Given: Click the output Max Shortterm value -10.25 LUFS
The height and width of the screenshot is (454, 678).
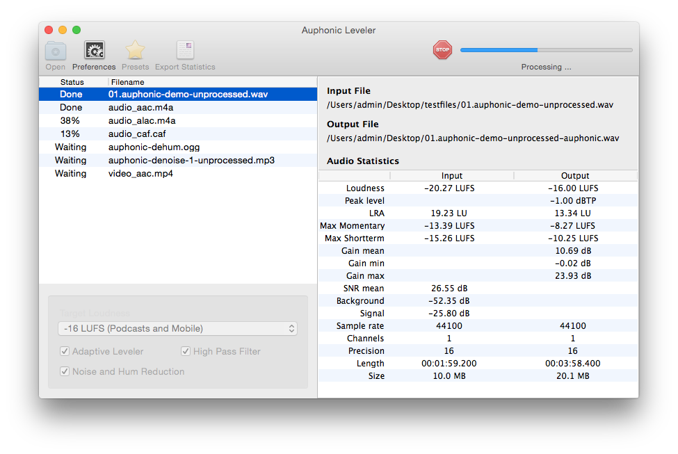Looking at the screenshot, I should click(x=574, y=238).
